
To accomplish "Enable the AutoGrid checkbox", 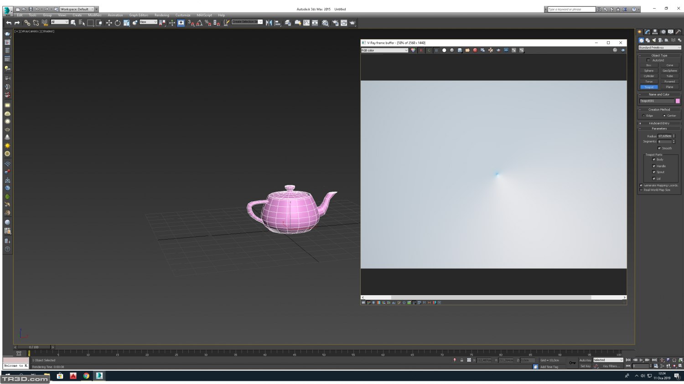I will (x=648, y=60).
